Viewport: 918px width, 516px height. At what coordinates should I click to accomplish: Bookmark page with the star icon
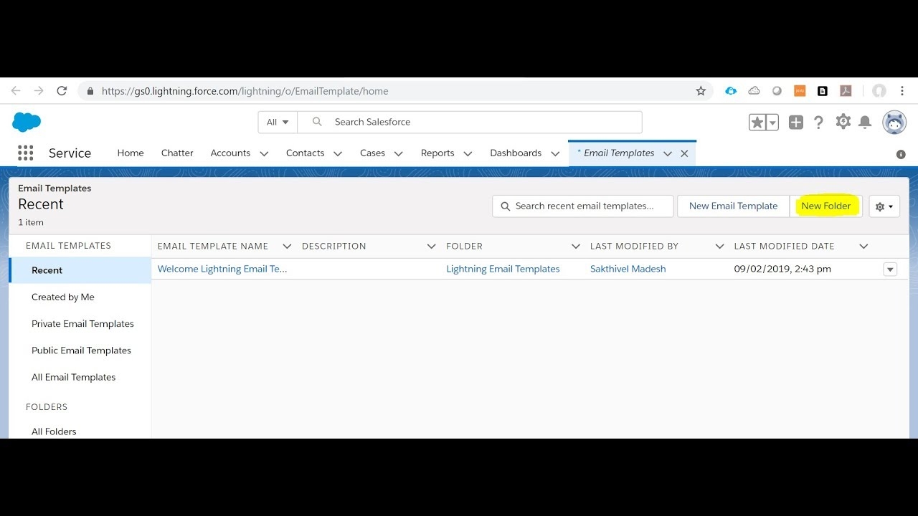(701, 91)
